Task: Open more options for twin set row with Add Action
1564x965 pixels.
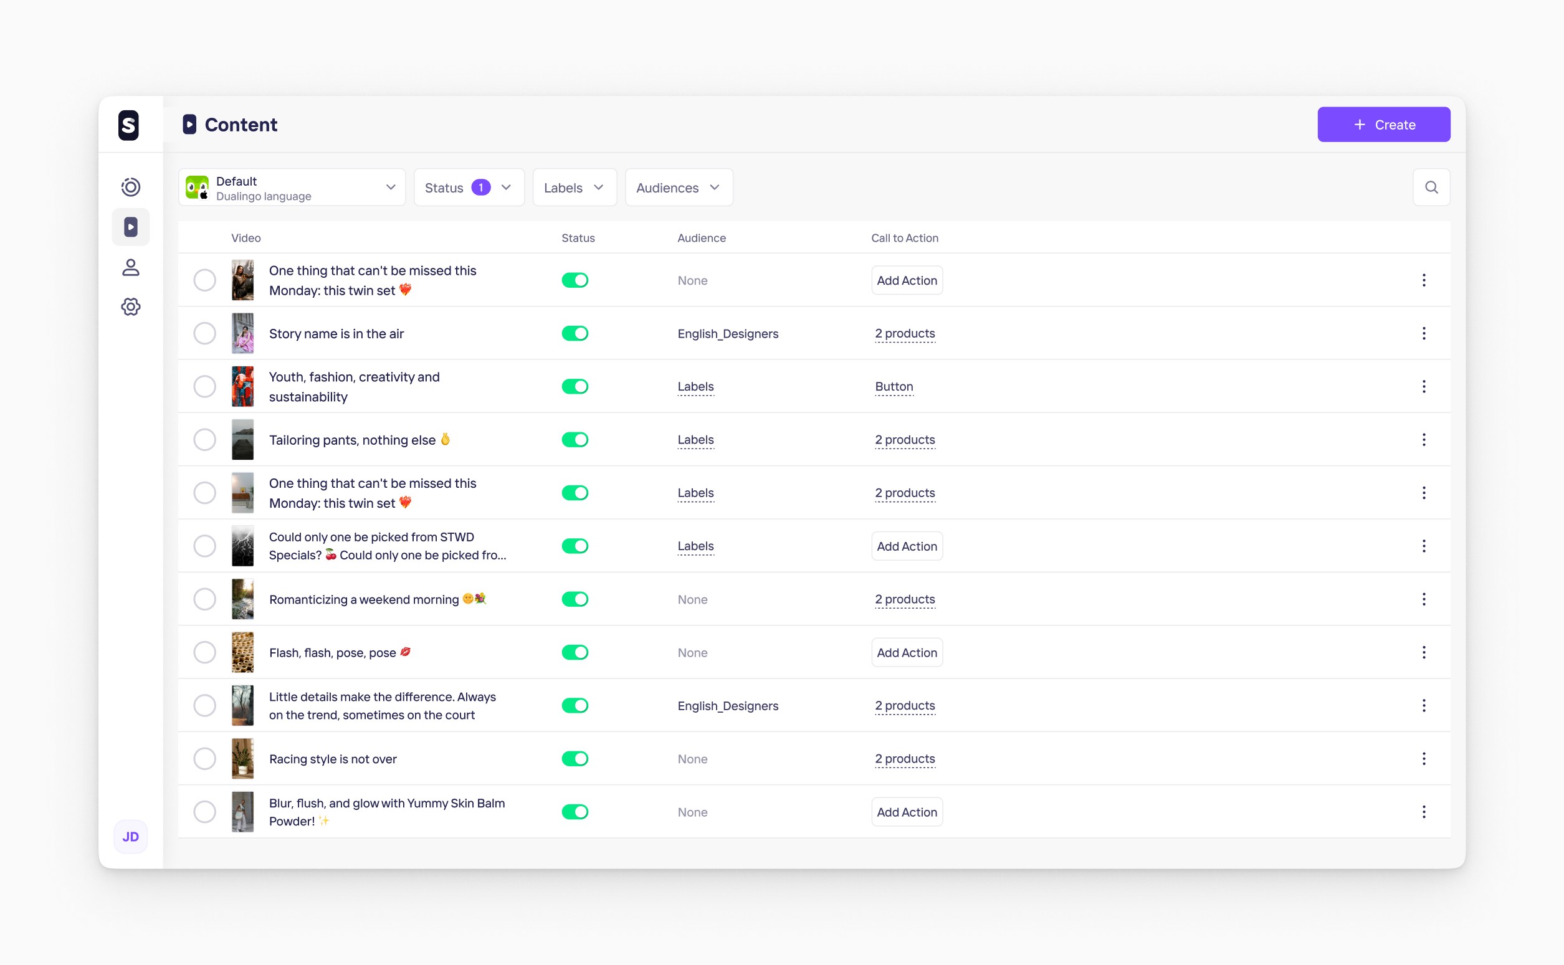Action: (1424, 280)
